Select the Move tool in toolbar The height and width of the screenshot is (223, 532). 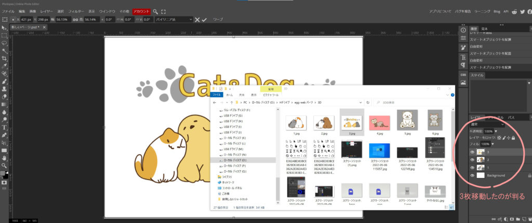[4, 27]
